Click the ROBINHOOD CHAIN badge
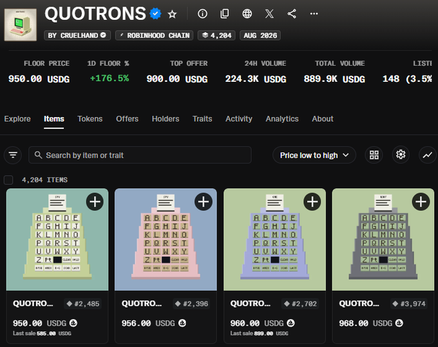The image size is (438, 347). click(154, 35)
